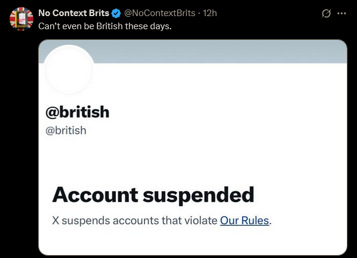Click the bold @british display name

pos(78,112)
